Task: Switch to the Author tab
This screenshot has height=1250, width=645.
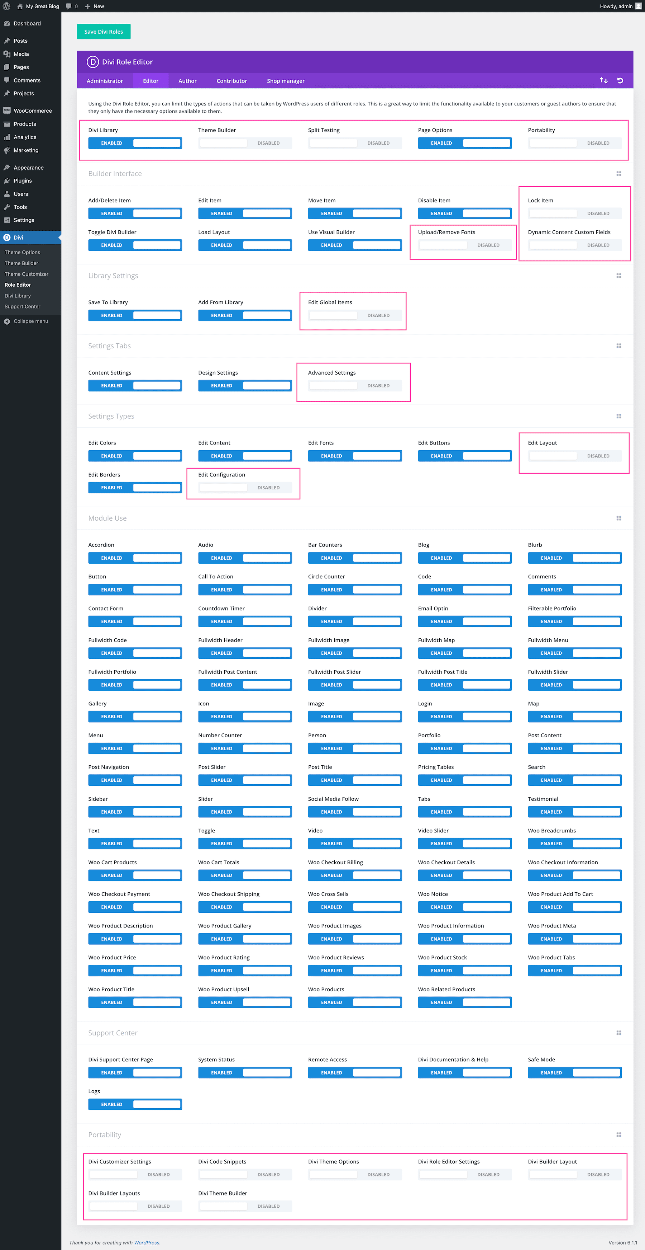Action: tap(187, 81)
